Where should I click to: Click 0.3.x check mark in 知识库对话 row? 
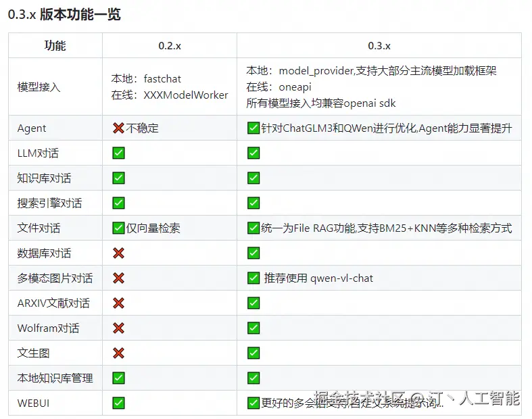pyautogui.click(x=253, y=178)
